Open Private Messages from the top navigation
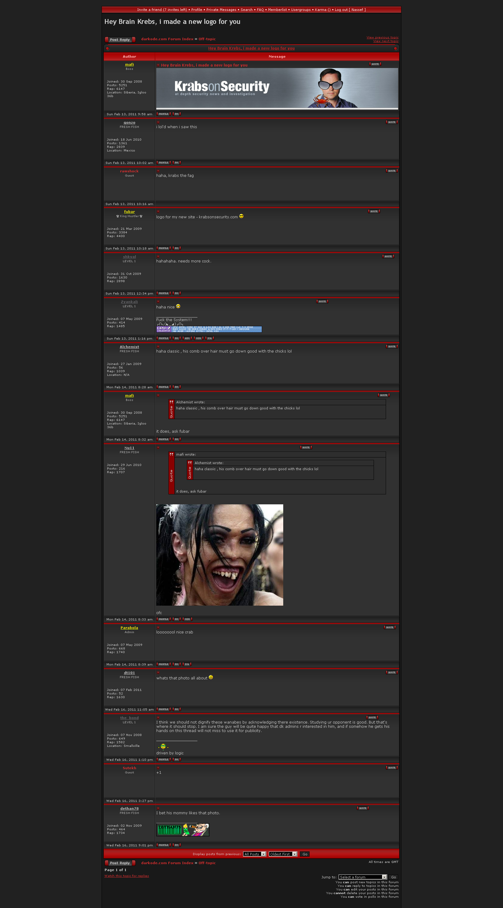This screenshot has height=908, width=503. coord(221,10)
